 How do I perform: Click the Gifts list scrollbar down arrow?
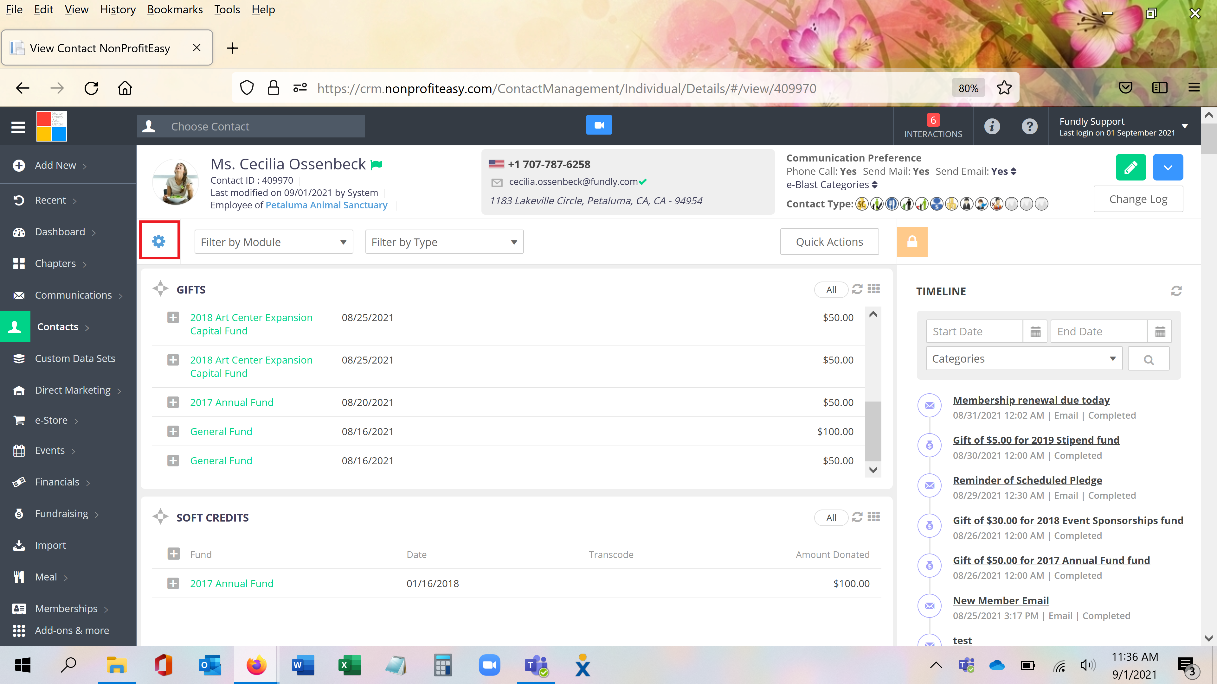[x=873, y=470]
